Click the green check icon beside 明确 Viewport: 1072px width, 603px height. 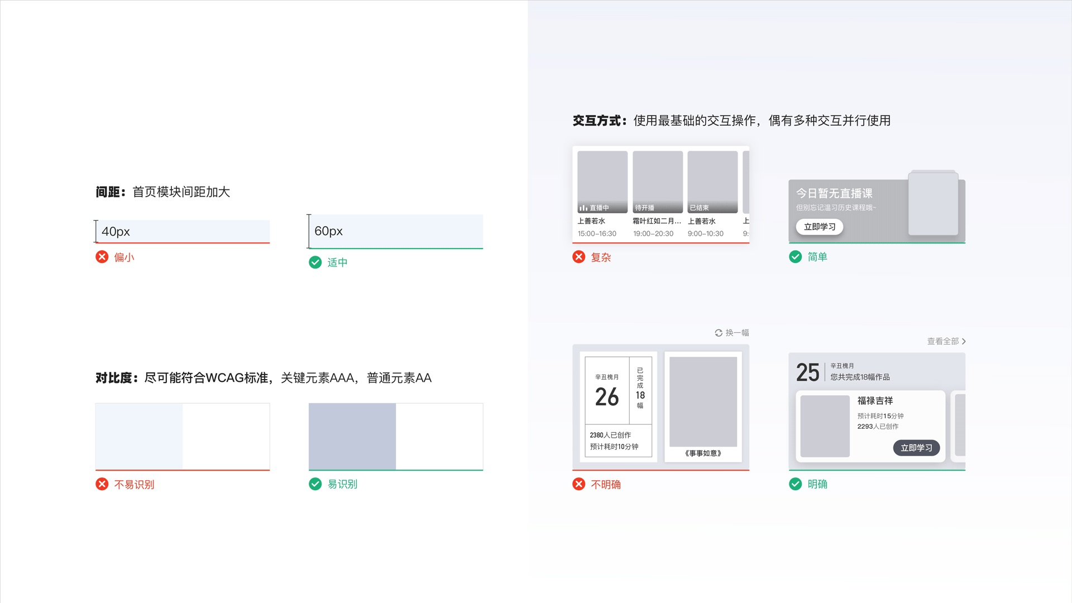click(x=795, y=484)
